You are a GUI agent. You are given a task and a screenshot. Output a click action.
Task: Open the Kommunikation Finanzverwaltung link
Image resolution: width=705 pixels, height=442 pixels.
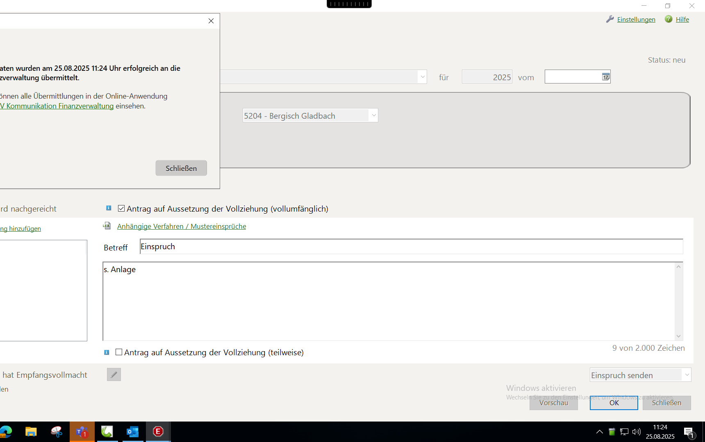point(60,106)
